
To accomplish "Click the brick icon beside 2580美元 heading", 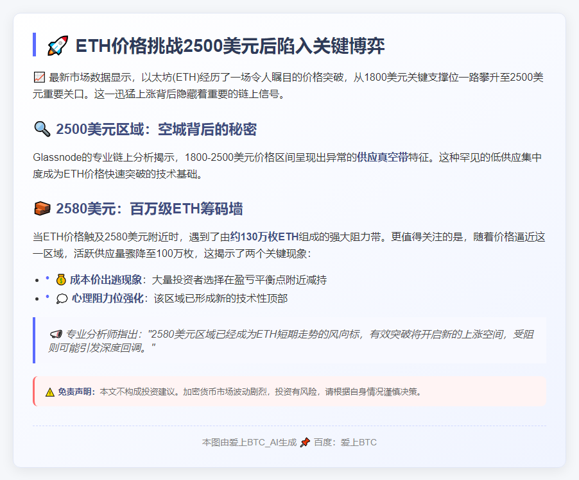I will 41,209.
